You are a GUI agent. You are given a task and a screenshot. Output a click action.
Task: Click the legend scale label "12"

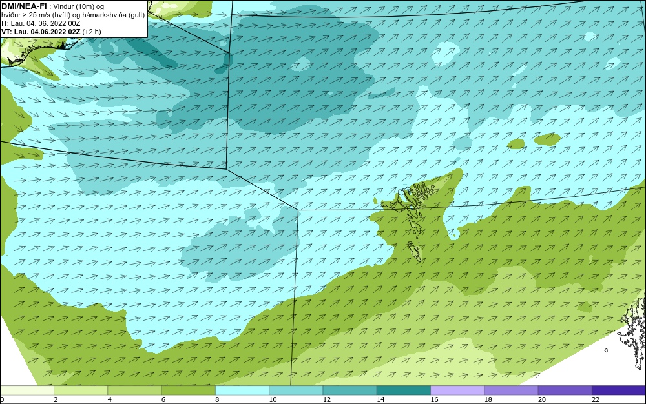(x=327, y=399)
